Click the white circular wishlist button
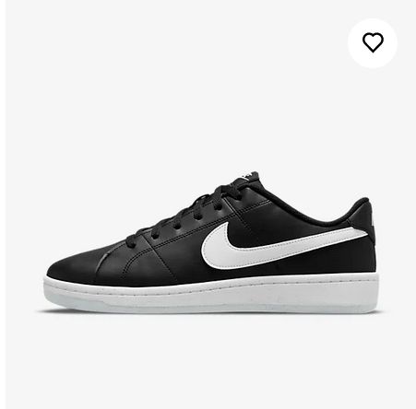This screenshot has height=409, width=416. pos(373,42)
